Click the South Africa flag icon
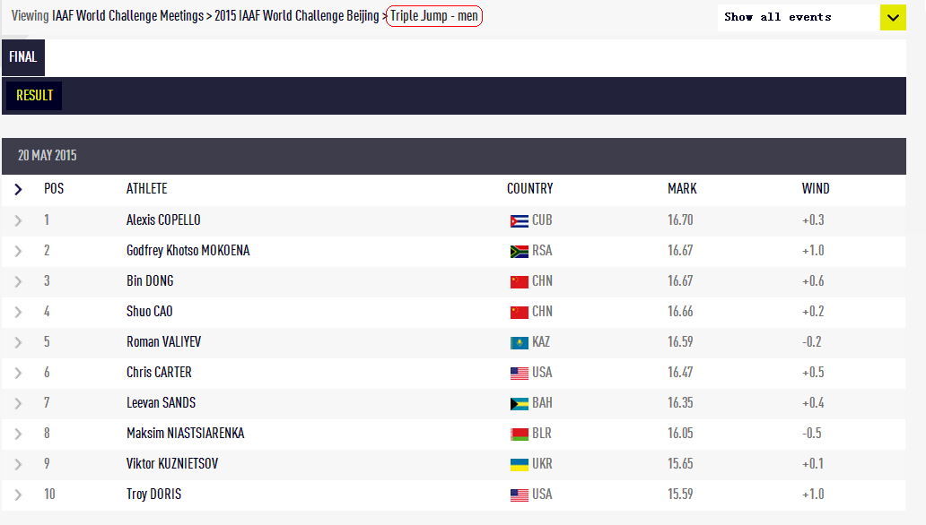Viewport: 926px width, 525px height. point(520,252)
